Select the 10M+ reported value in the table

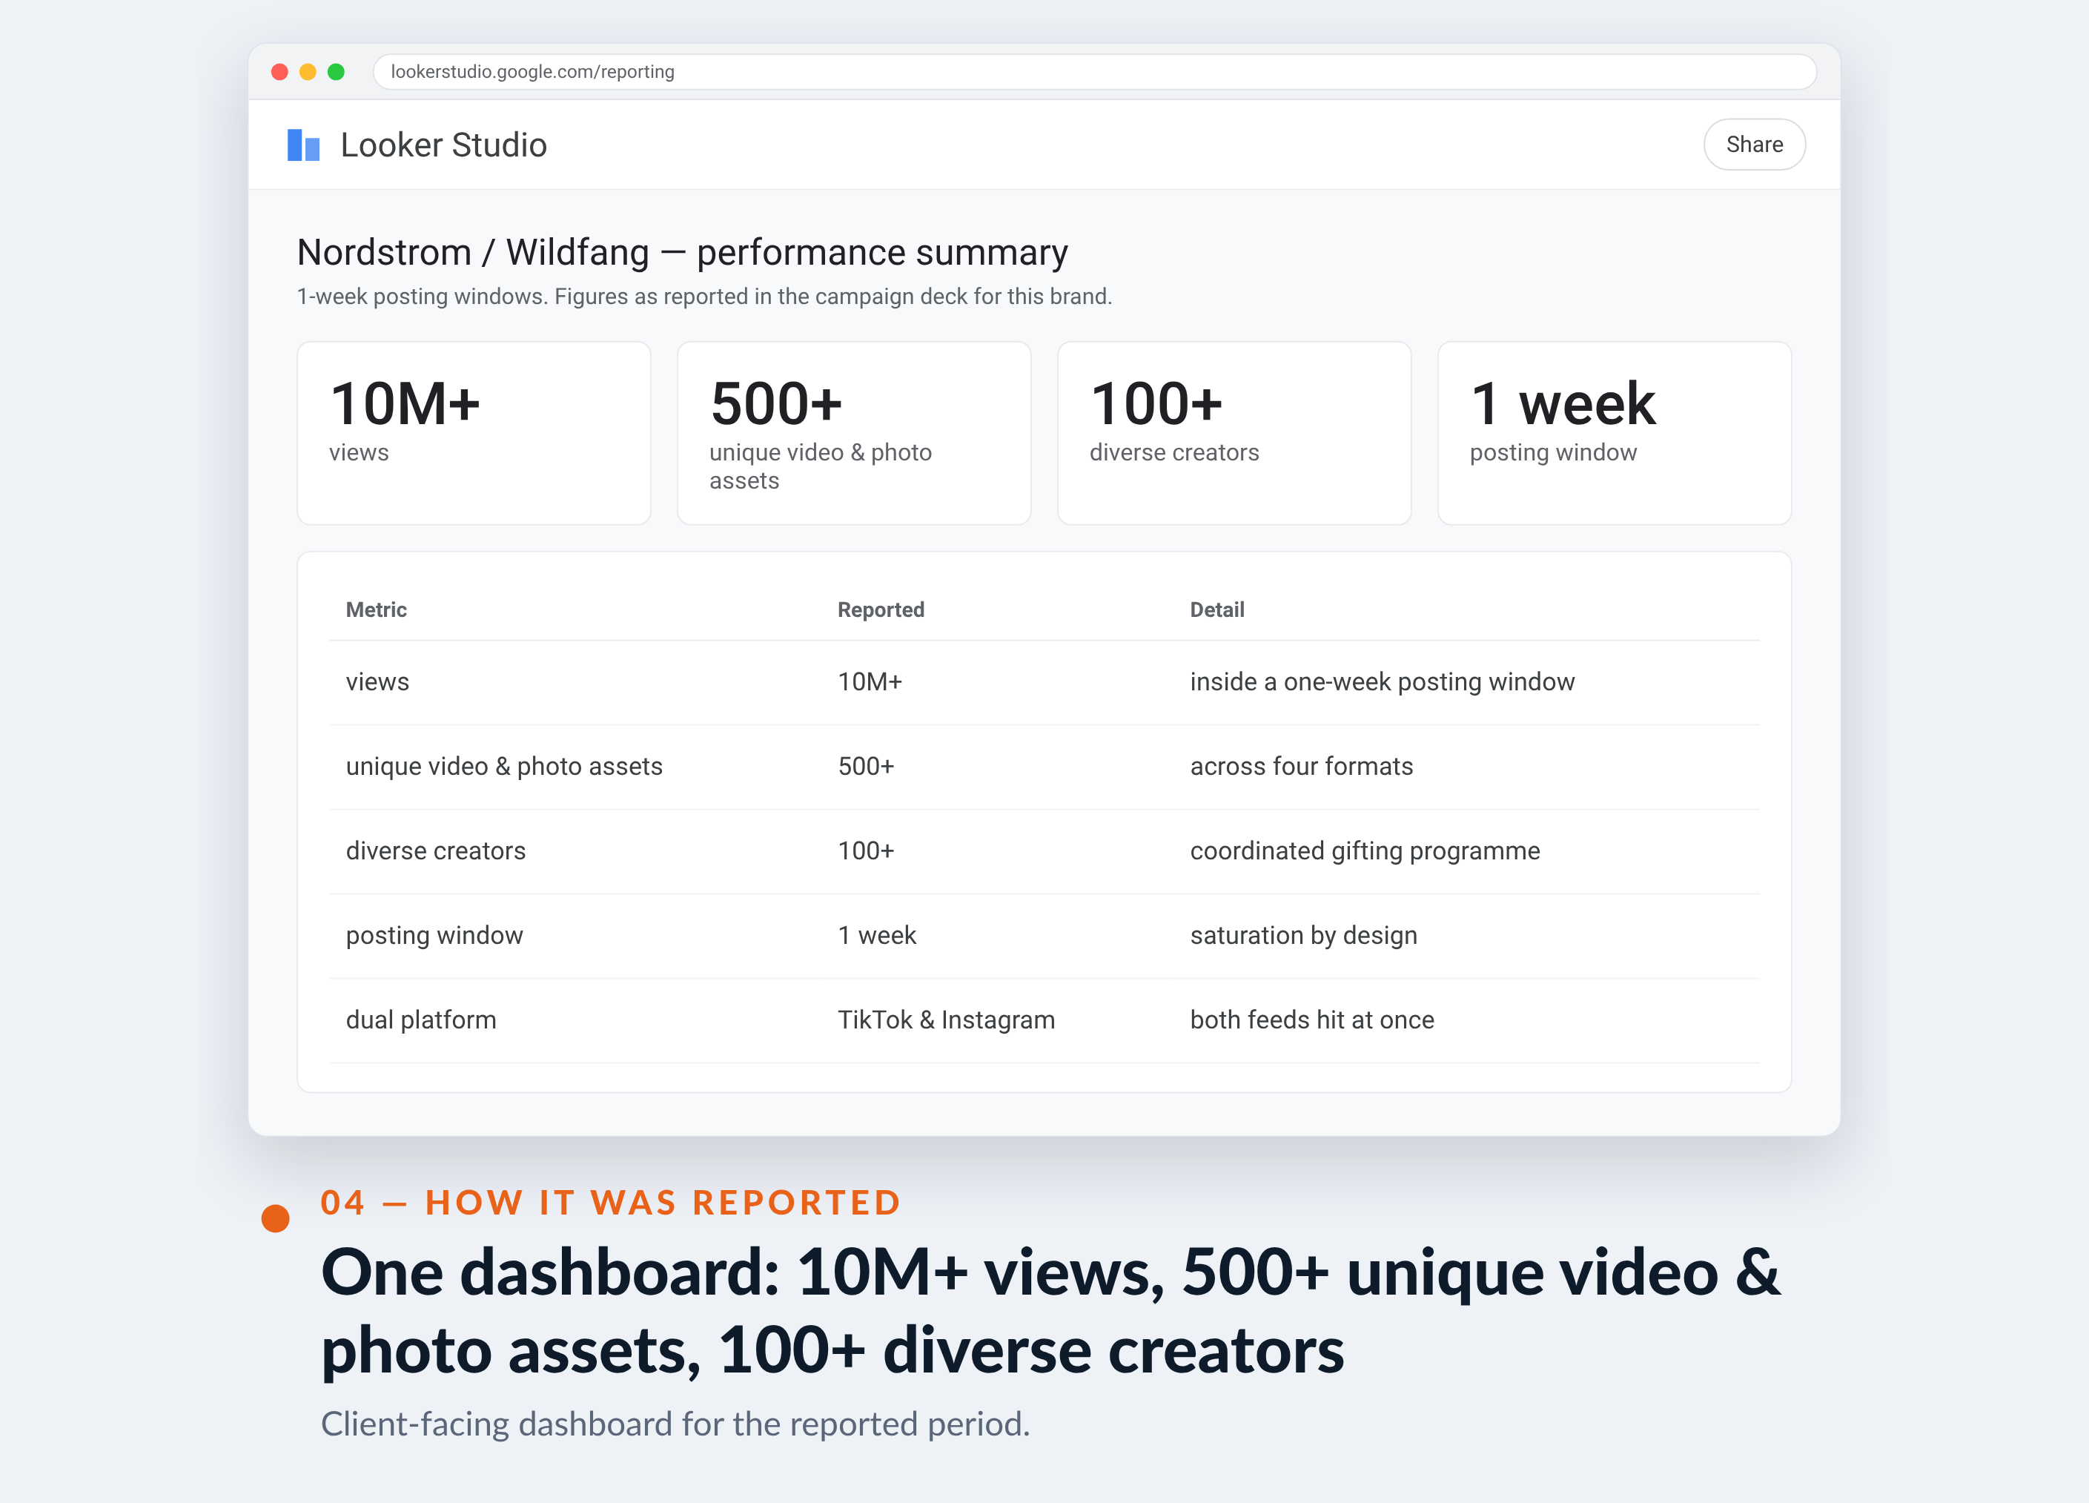870,682
